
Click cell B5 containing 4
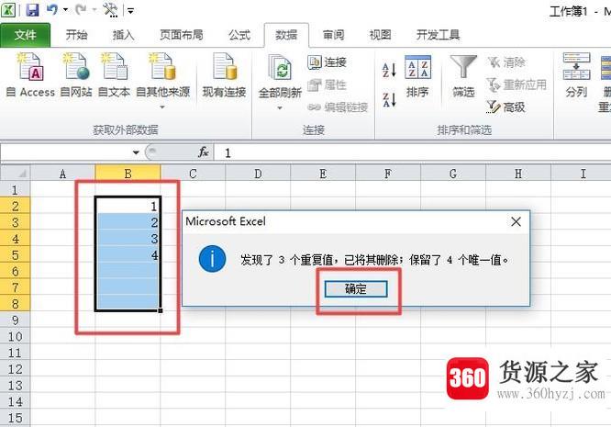click(x=128, y=255)
